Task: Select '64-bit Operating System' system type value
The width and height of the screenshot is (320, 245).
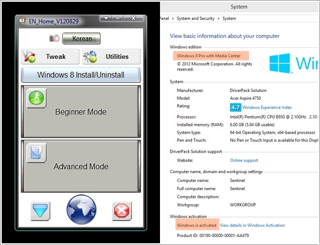Action: tap(273, 132)
